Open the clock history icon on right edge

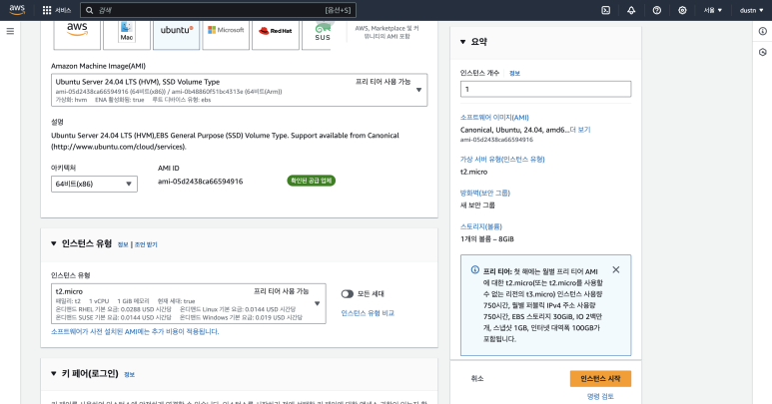(x=763, y=52)
